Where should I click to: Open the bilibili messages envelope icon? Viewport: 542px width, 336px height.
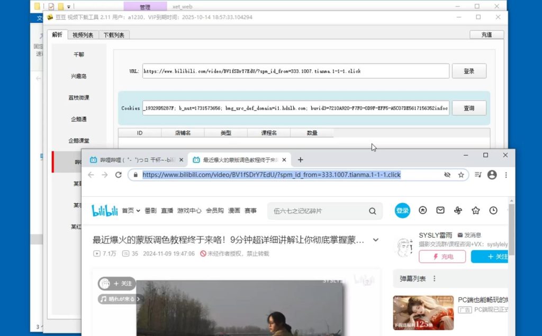440,210
